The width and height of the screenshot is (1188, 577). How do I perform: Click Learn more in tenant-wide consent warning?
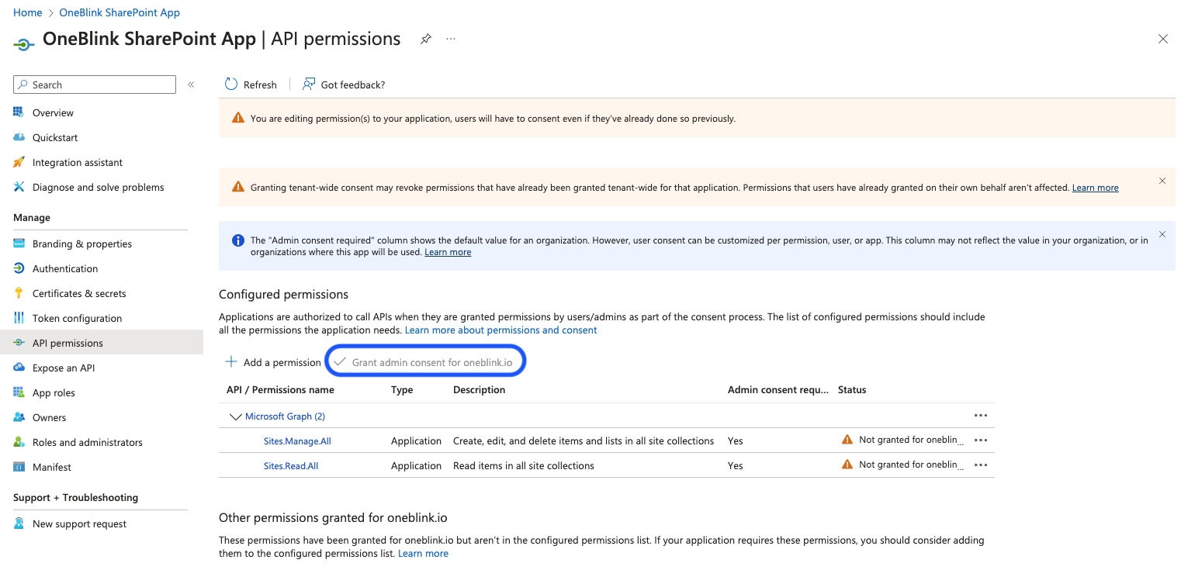pos(1095,188)
